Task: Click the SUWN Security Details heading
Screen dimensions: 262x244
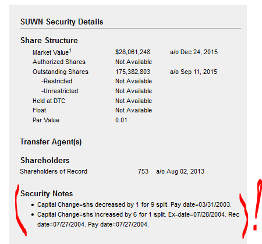Action: [x=62, y=22]
